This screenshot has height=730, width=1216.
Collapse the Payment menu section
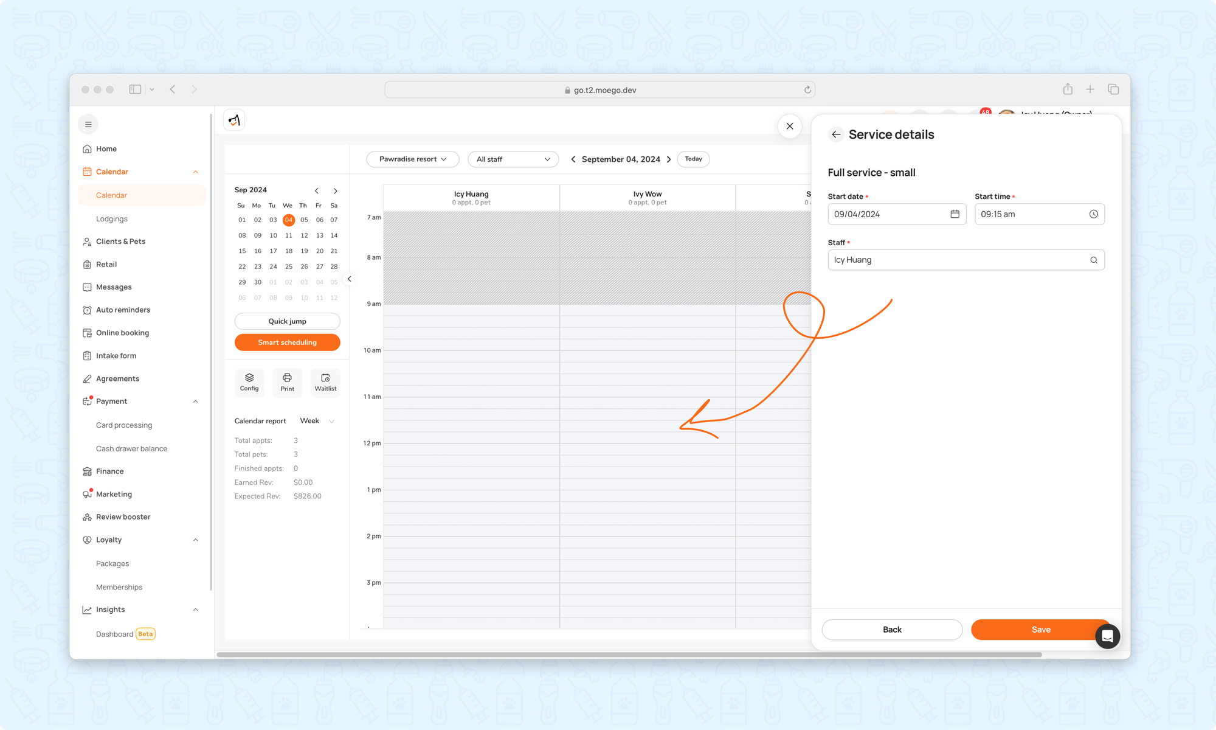[x=196, y=401]
